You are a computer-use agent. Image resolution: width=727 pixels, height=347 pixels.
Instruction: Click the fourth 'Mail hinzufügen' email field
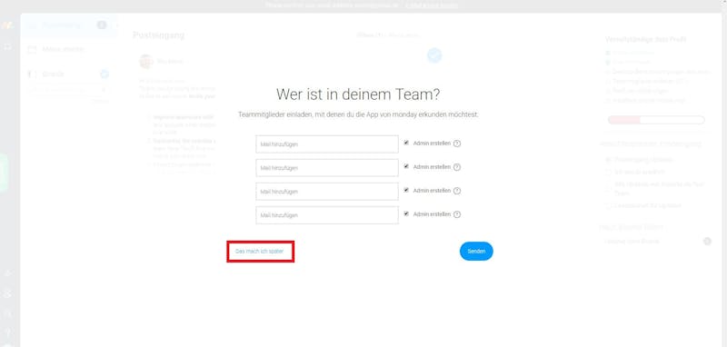pyautogui.click(x=327, y=215)
